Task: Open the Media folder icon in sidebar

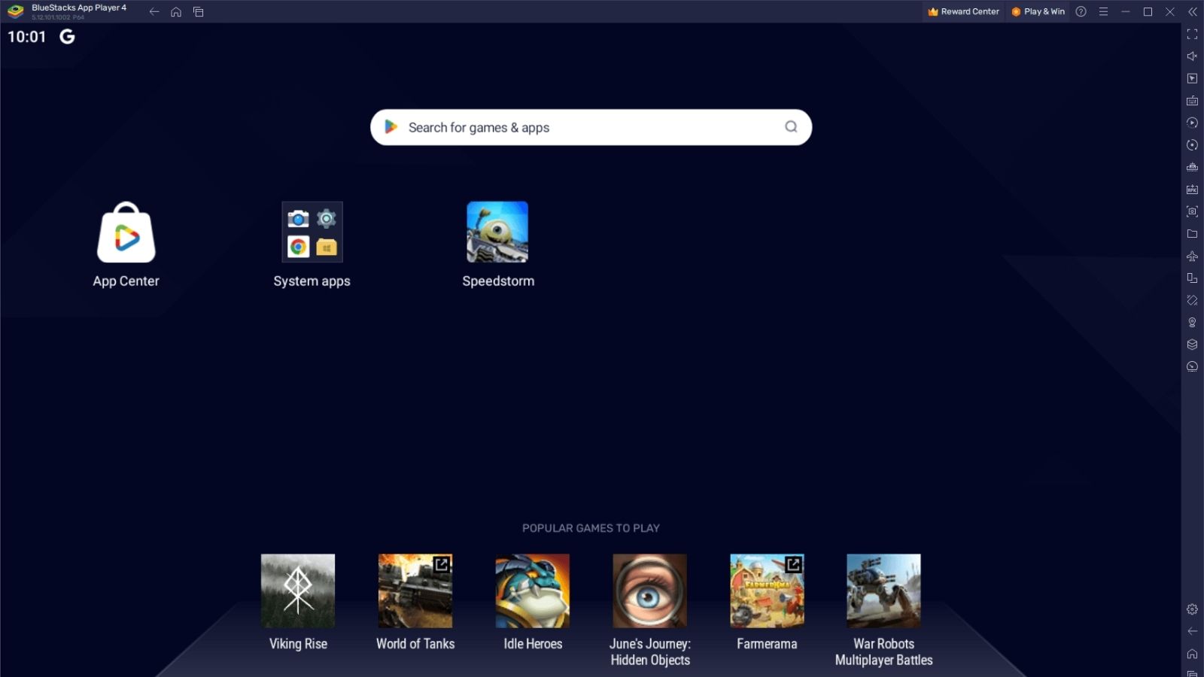Action: tap(1192, 234)
